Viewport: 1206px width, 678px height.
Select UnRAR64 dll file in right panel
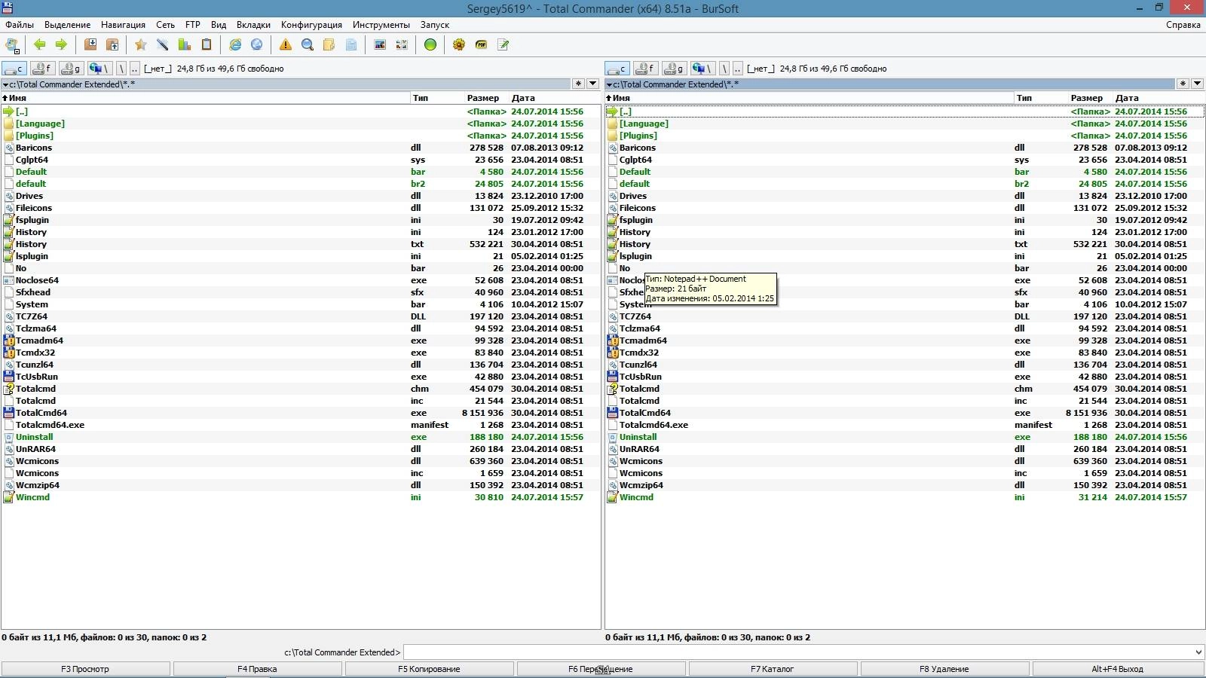(x=904, y=449)
